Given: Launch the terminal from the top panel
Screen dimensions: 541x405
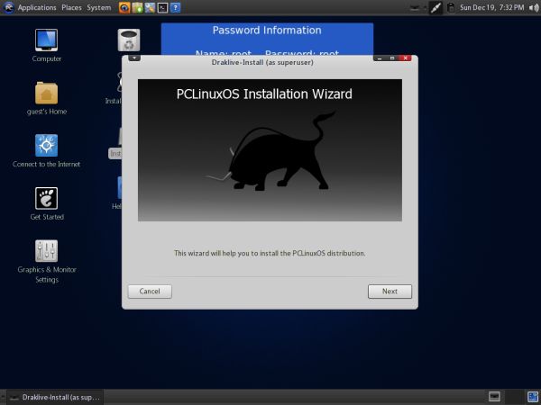Looking at the screenshot, I should click(162, 7).
